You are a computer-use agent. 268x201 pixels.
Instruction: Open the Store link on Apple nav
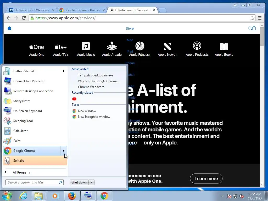130,29
